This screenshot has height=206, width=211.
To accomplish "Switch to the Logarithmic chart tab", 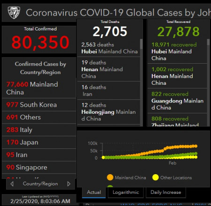I will 126,192.
